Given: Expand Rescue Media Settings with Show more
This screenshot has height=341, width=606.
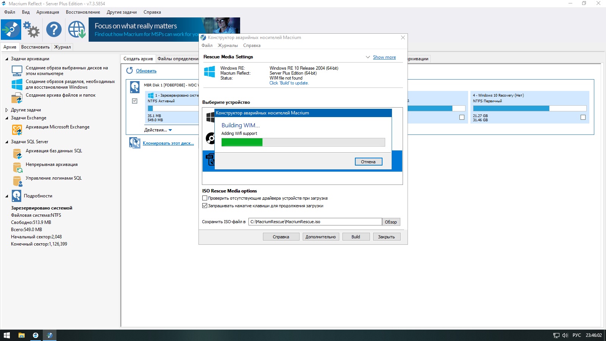Looking at the screenshot, I should click(384, 57).
